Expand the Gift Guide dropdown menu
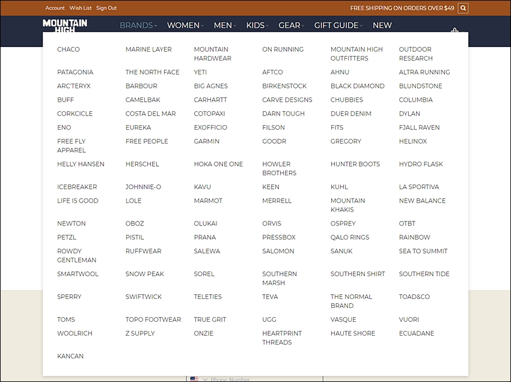This screenshot has width=511, height=382. pos(338,25)
